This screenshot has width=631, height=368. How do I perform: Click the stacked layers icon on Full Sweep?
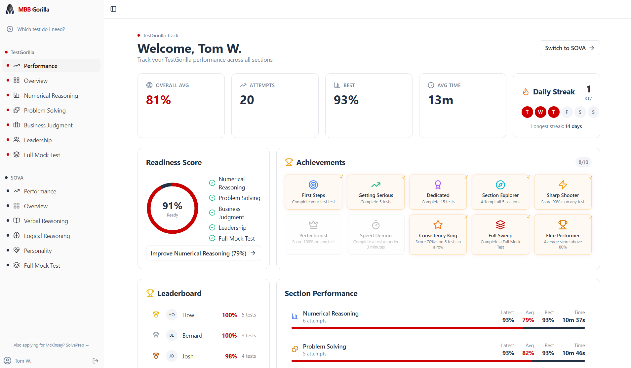click(x=500, y=225)
